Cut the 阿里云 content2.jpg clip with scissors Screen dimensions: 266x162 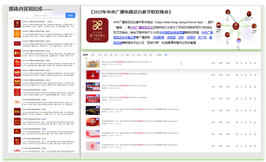point(255,63)
